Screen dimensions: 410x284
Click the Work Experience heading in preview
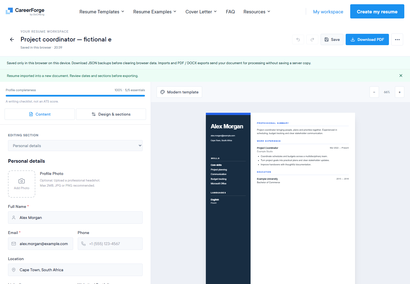[269, 141]
